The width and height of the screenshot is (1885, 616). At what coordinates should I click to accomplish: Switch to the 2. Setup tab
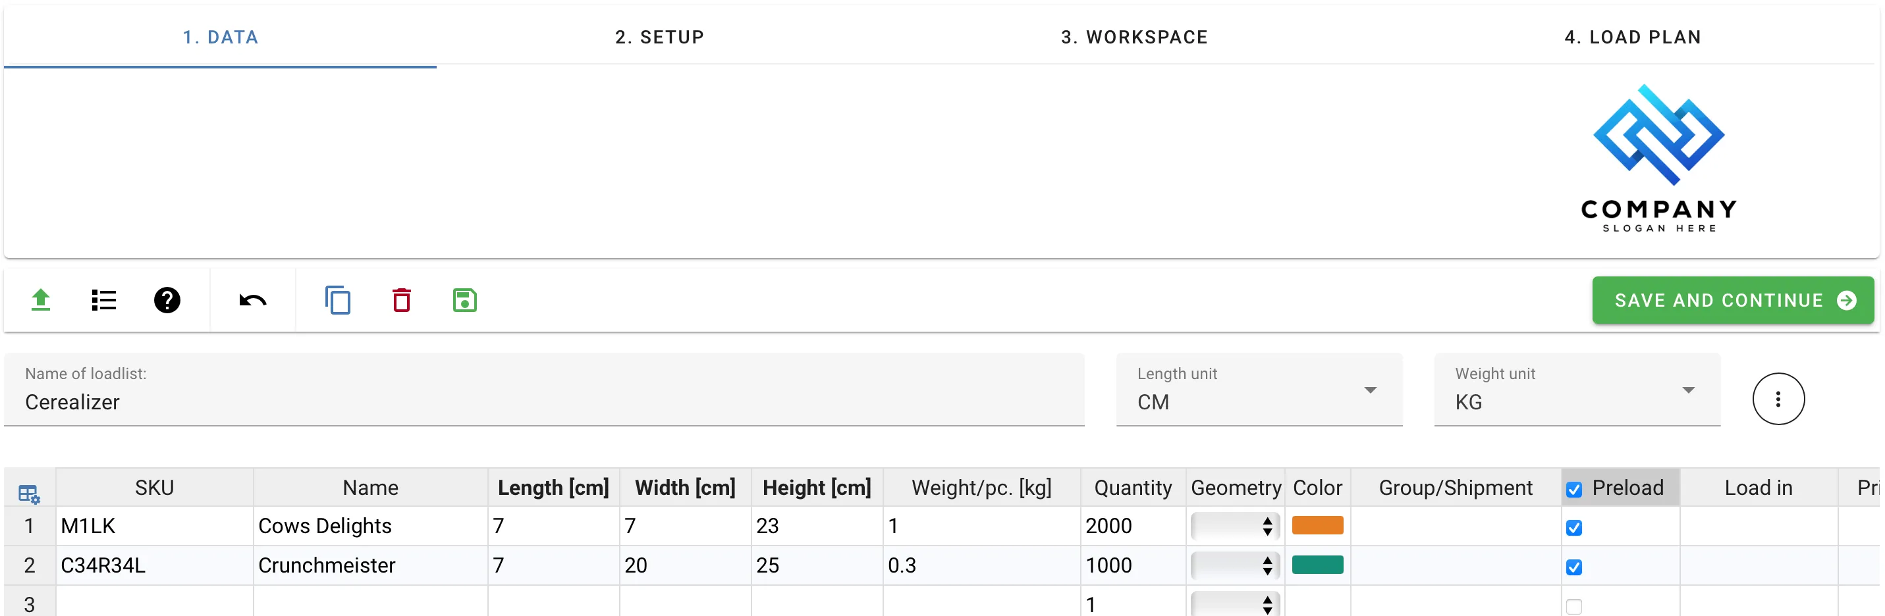pyautogui.click(x=659, y=38)
